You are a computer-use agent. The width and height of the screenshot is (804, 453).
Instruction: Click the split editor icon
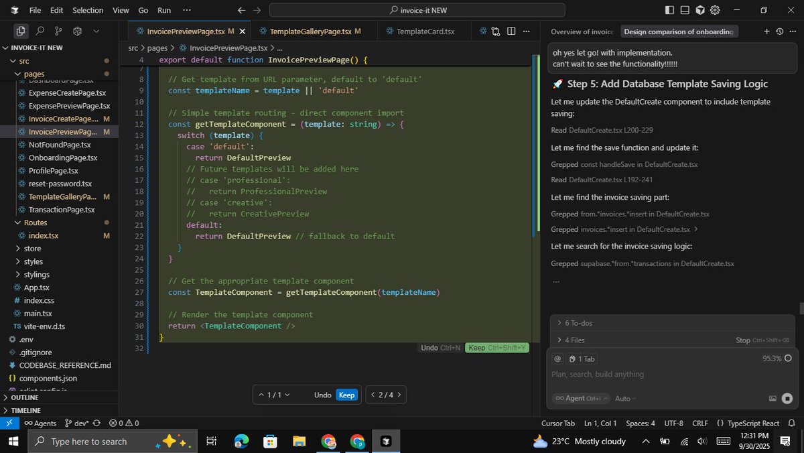[x=511, y=31]
